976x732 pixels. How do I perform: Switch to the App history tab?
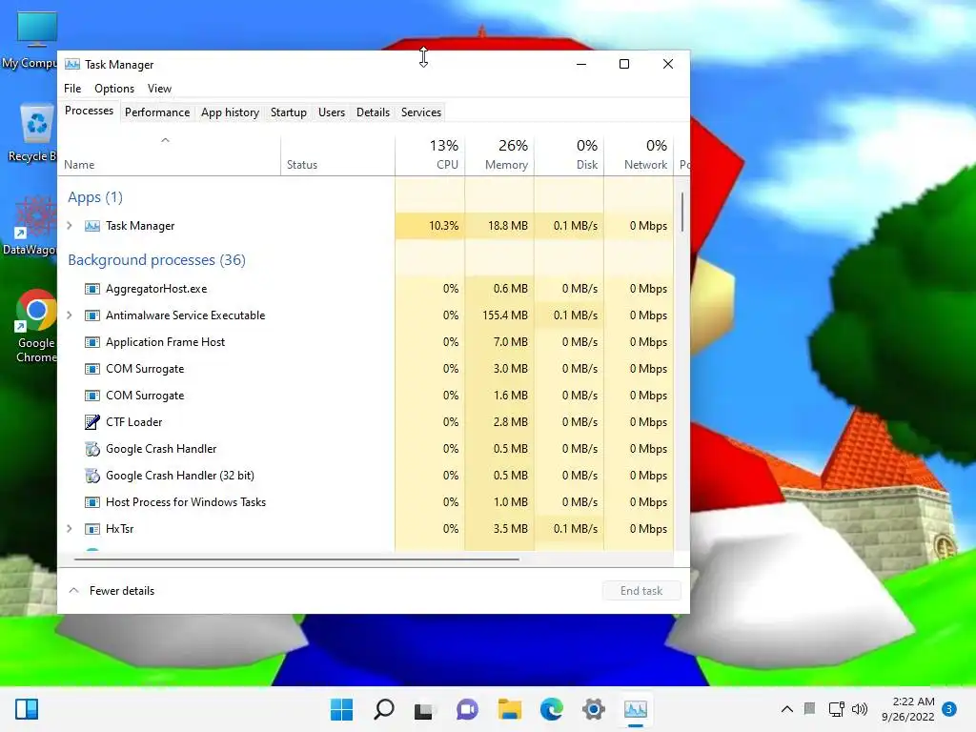click(230, 112)
